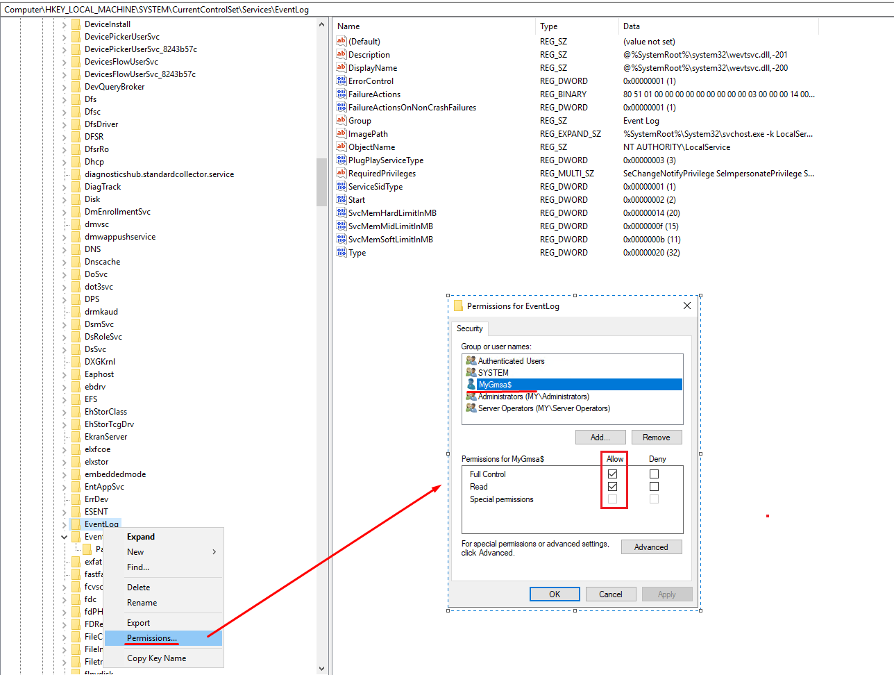Screen dimensions: 894x675
Task: Expand the Dnscache tree node
Action: pos(65,262)
